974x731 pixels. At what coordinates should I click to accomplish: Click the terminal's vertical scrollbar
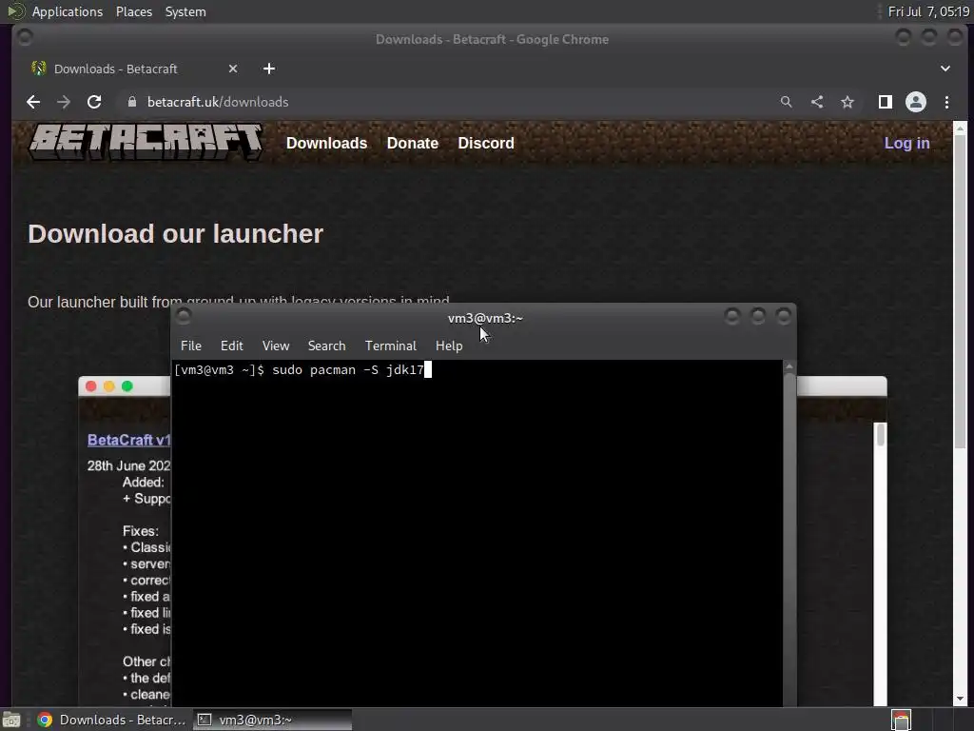[x=789, y=533]
